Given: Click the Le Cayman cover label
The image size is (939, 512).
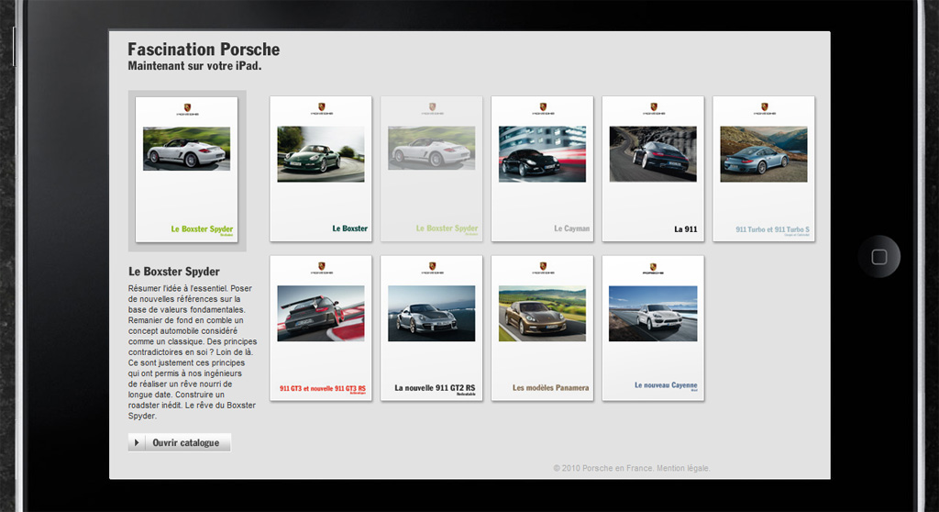Looking at the screenshot, I should tap(571, 228).
